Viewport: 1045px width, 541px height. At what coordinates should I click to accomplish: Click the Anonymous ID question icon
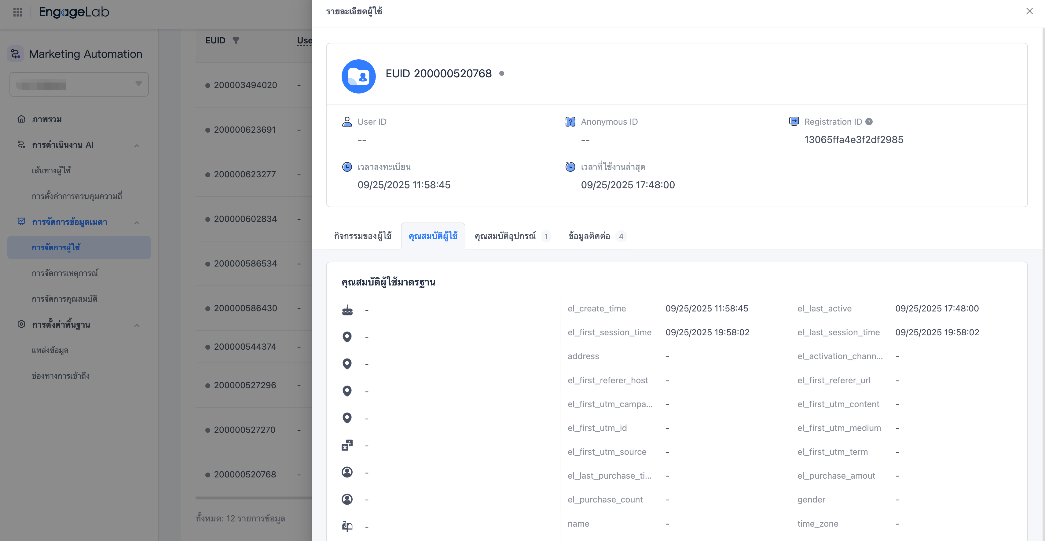pos(570,122)
